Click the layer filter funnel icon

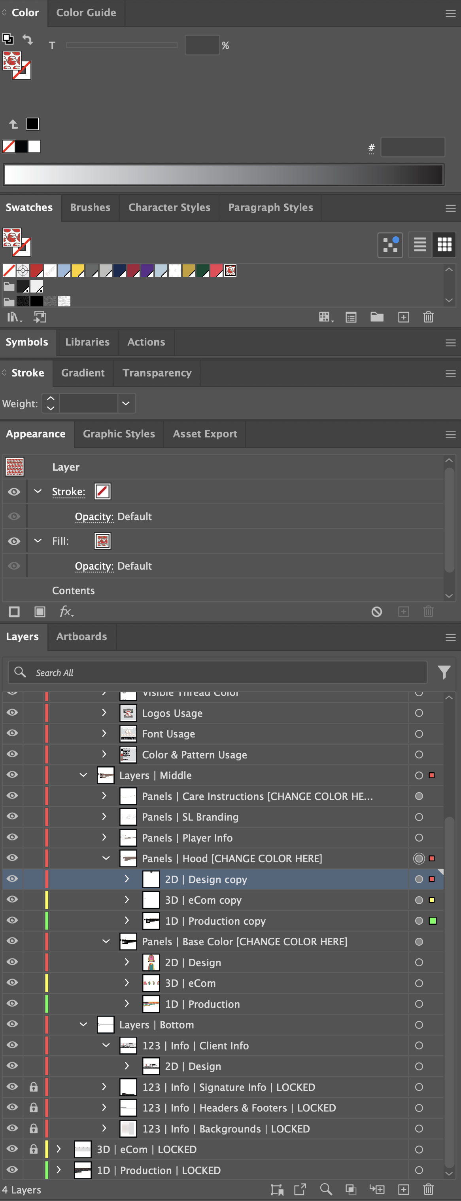click(444, 672)
